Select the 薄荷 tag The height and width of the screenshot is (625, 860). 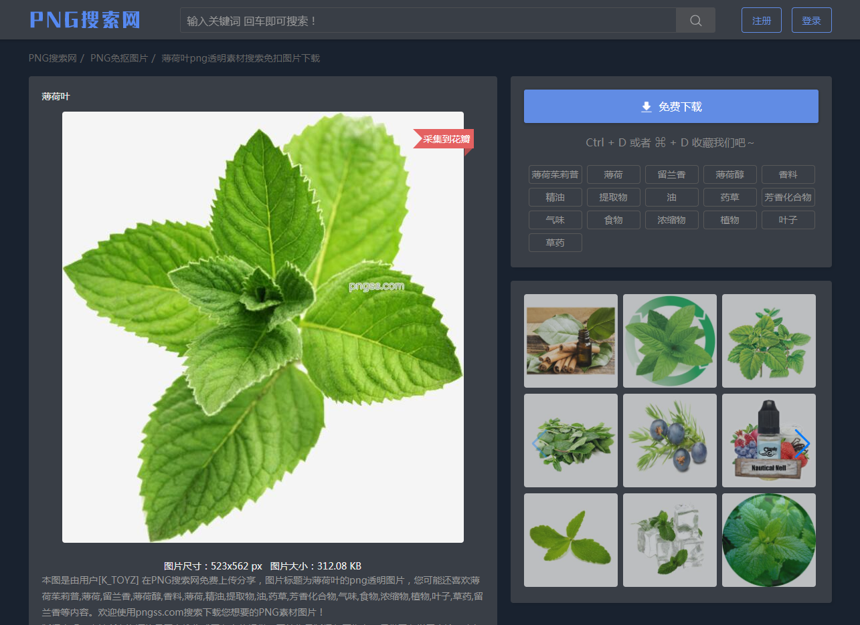(x=614, y=174)
